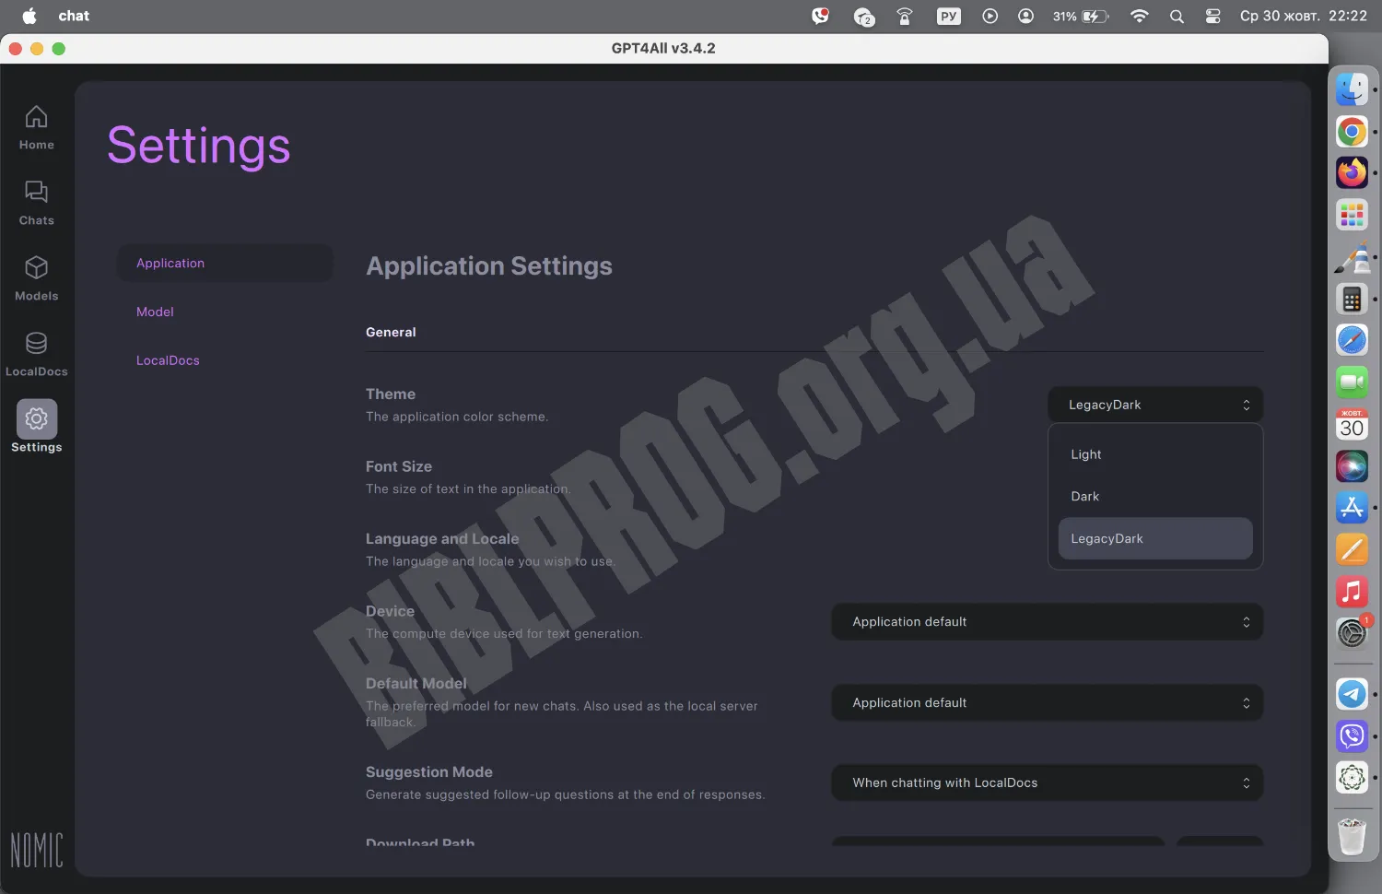Click the Nomic logo in the sidebar
This screenshot has width=1382, height=894.
point(37,850)
